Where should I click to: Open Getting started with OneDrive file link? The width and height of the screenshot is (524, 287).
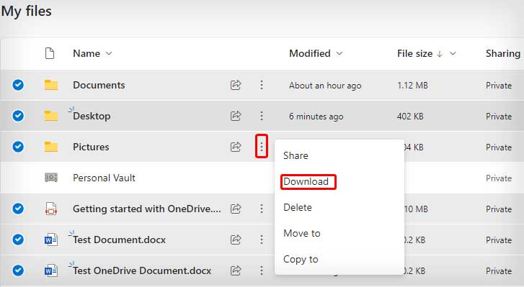click(x=147, y=209)
